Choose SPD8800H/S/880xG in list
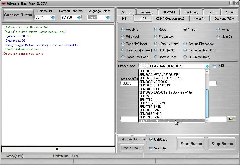This screenshot has width=240, height=165. (172, 82)
